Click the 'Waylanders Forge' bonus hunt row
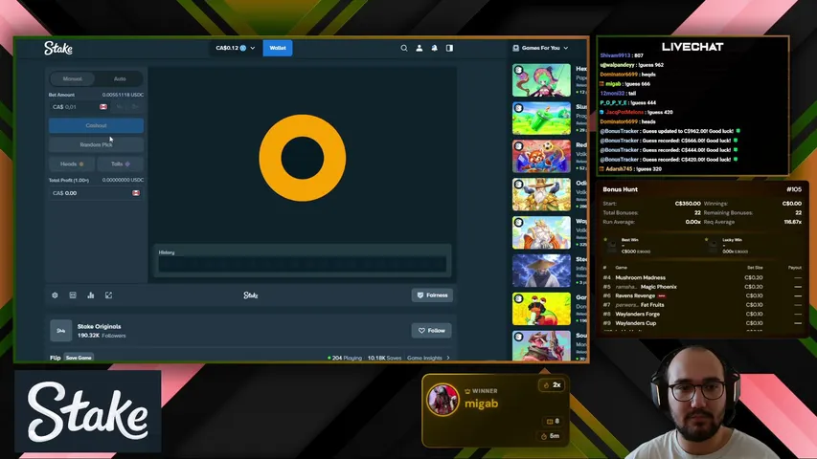The width and height of the screenshot is (817, 459). point(702,314)
